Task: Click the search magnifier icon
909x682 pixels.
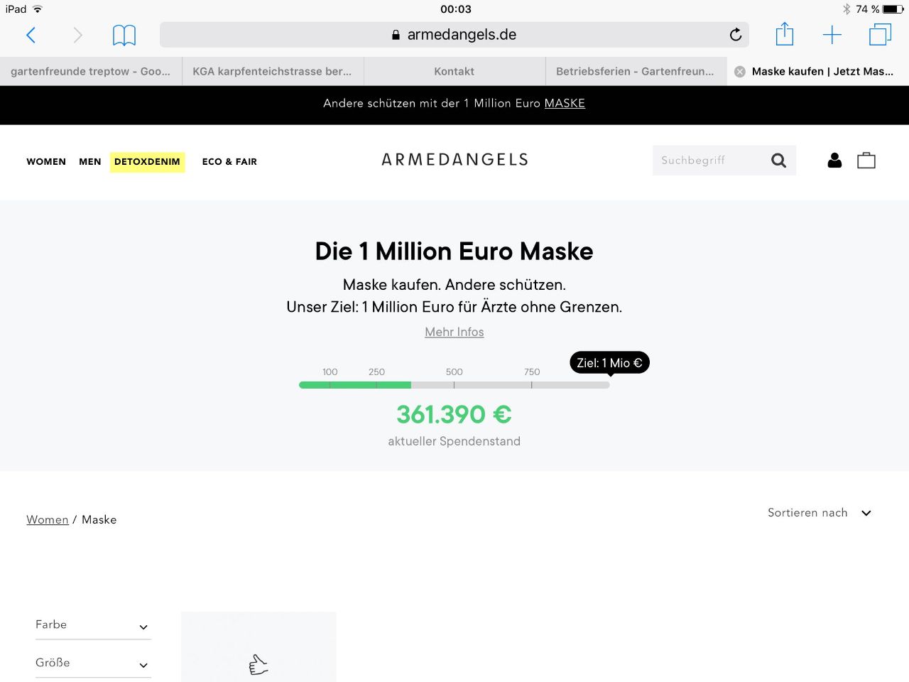Action: click(x=778, y=161)
